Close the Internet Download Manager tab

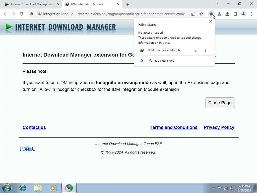pos(58,4)
